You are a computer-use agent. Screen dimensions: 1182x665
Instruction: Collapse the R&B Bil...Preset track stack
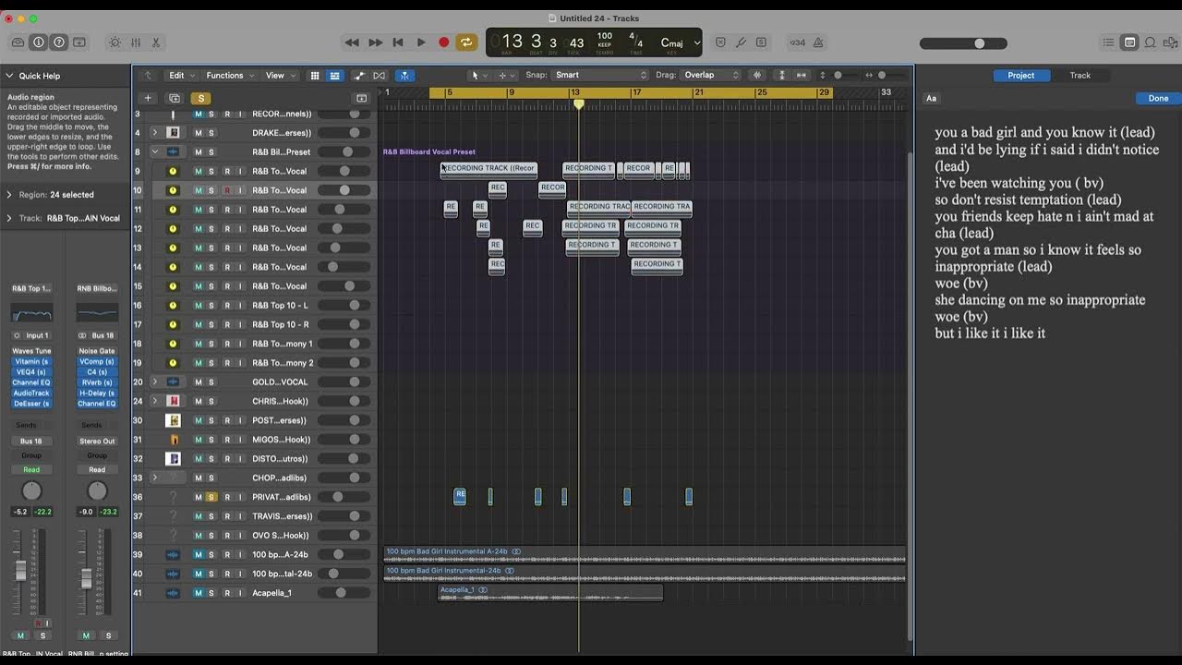[154, 152]
